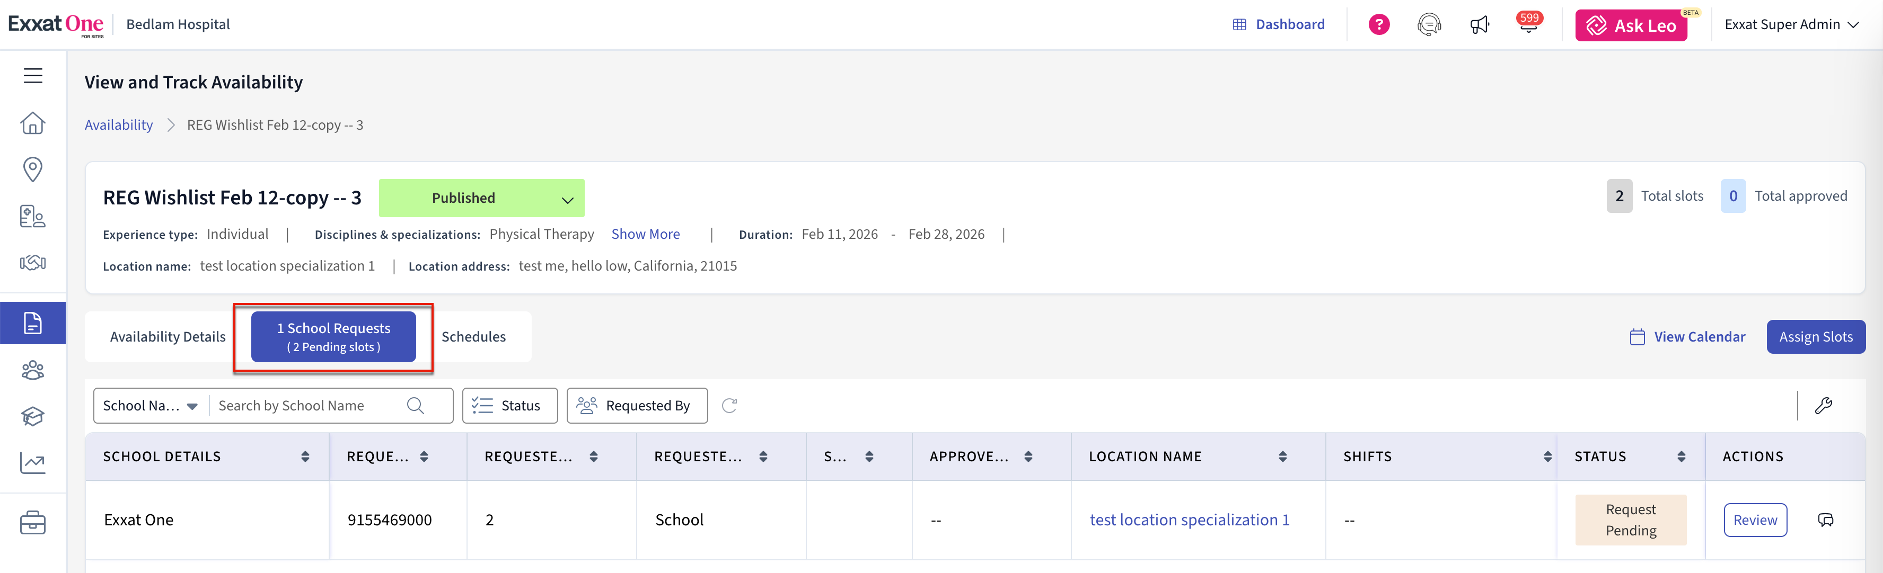Image resolution: width=1883 pixels, height=573 pixels.
Task: Click the handshake partnerships sidebar icon
Action: [33, 263]
